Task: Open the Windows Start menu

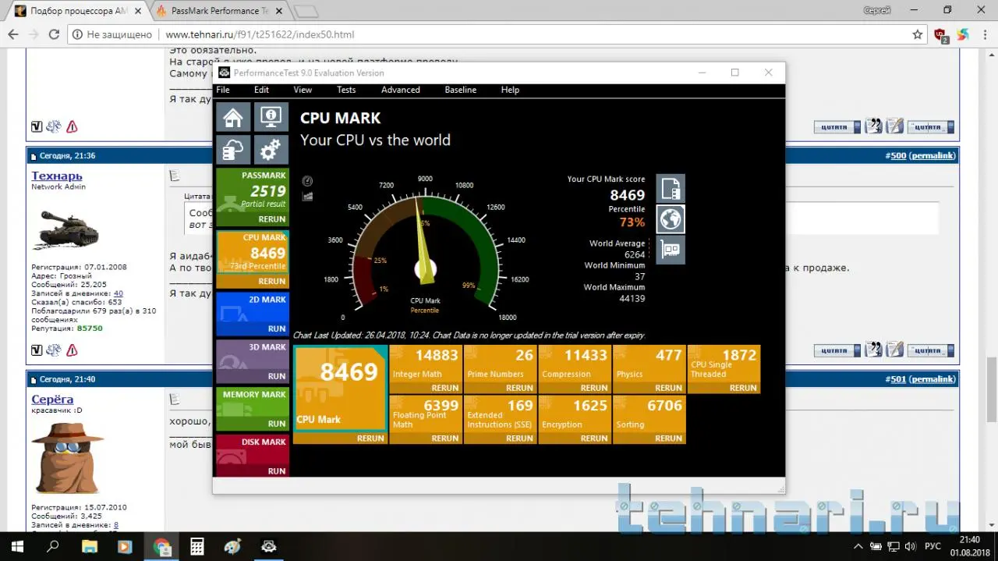Action: [17, 546]
